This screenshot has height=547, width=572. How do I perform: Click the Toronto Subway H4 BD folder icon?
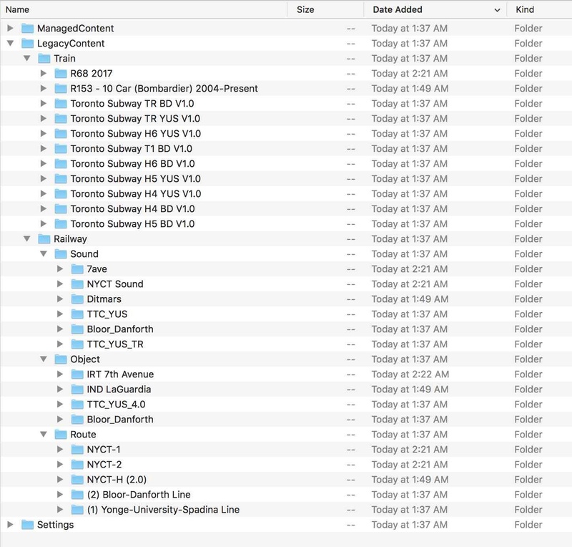(61, 208)
